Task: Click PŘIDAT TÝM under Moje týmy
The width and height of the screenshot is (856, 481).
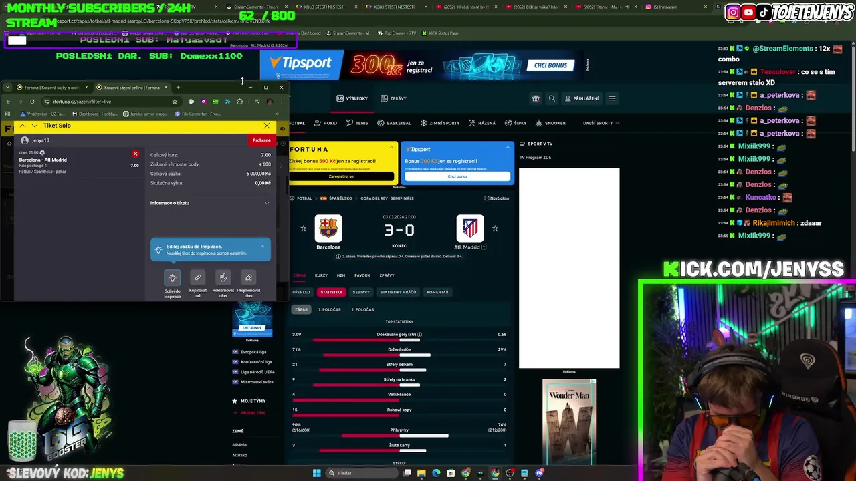Action: 253,413
